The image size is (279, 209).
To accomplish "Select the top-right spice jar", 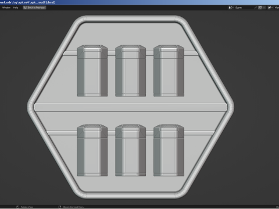I will click(x=169, y=71).
